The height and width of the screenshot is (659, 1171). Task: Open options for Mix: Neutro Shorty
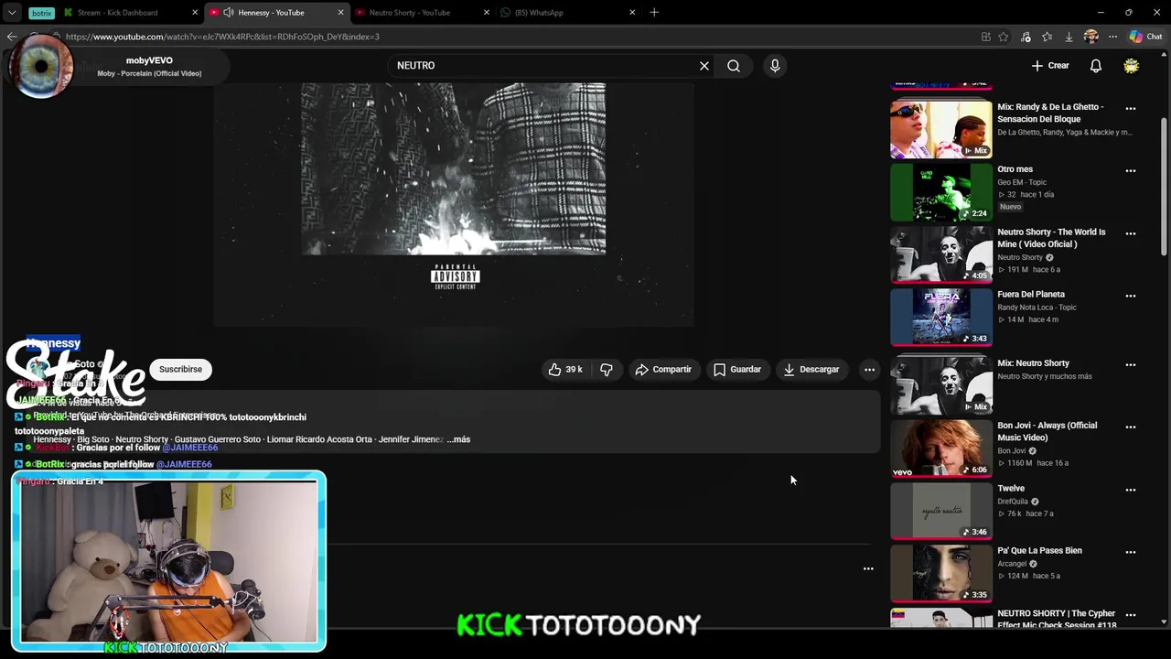coord(1131,364)
